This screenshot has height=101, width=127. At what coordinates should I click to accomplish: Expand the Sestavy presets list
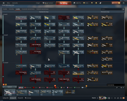[28, 98]
